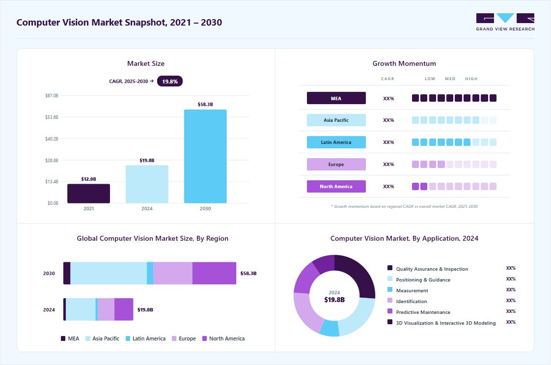Viewport: 551px width, 365px height.
Task: Click the Europe legend swatch
Action: click(174, 338)
